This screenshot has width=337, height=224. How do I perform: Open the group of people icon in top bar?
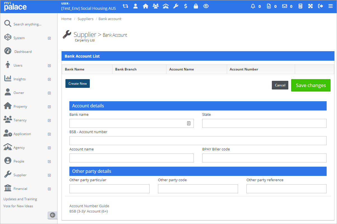(x=155, y=6)
